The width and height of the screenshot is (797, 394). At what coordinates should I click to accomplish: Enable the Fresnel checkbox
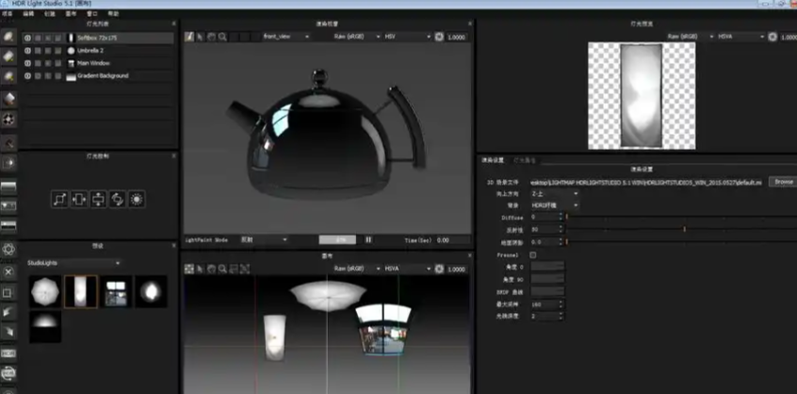tap(533, 254)
